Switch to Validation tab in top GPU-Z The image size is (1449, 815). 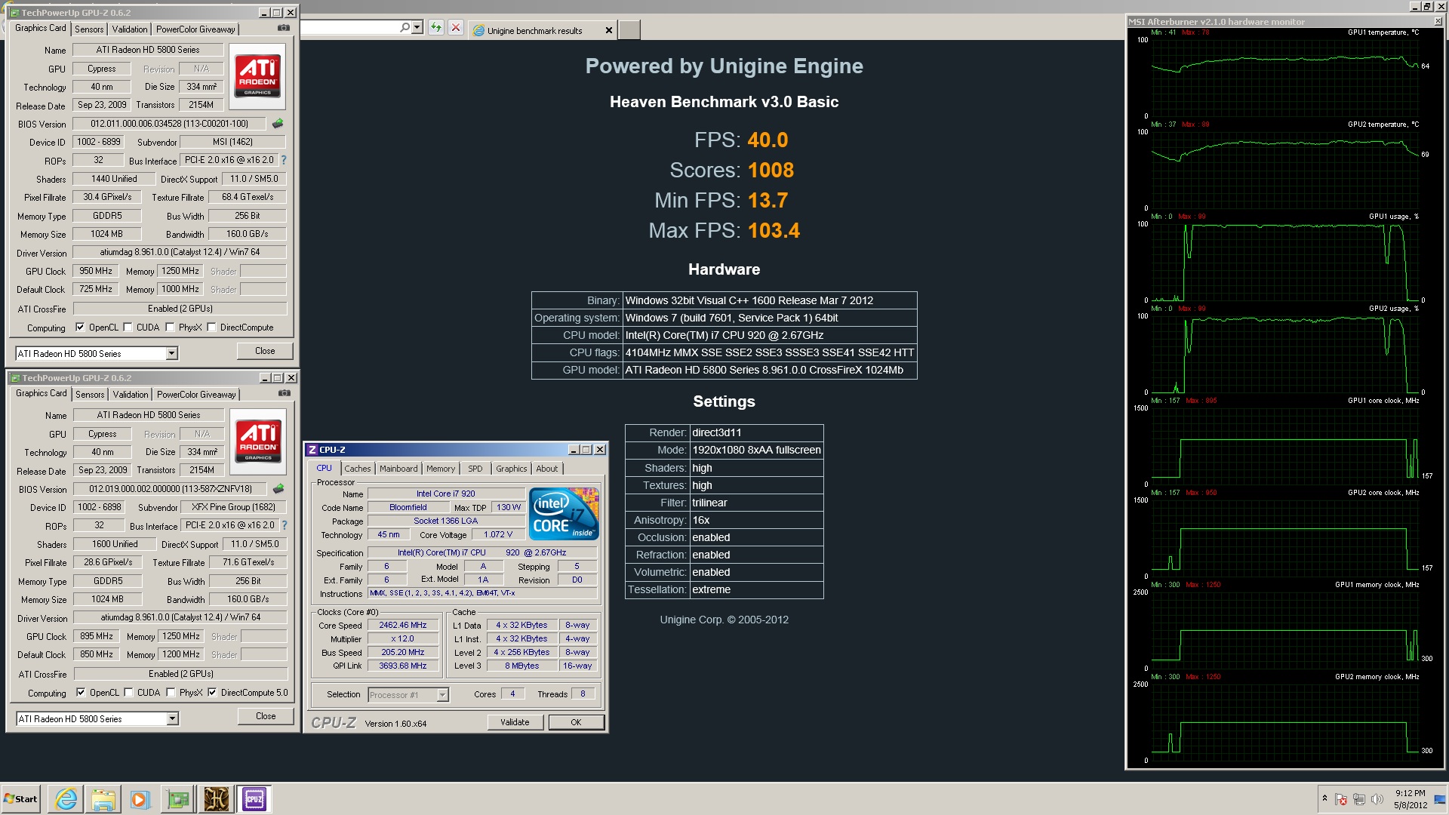click(130, 29)
